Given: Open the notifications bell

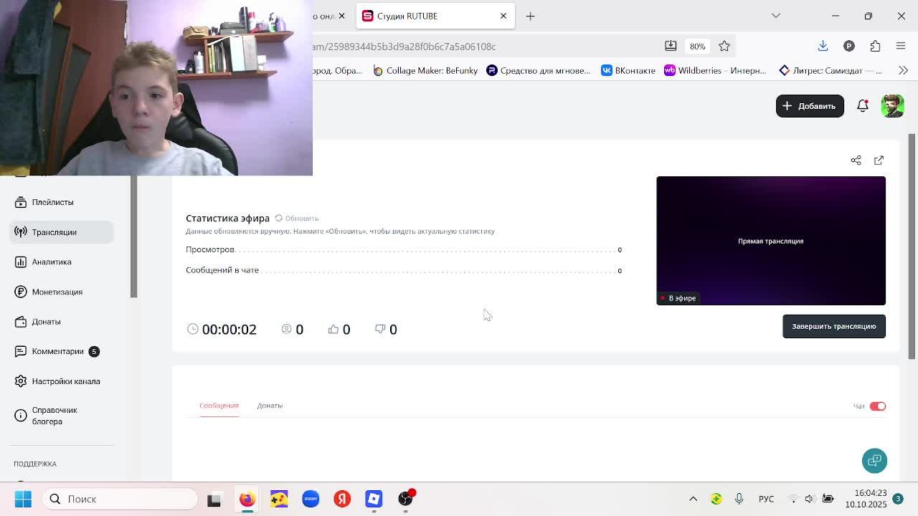Looking at the screenshot, I should 863,106.
